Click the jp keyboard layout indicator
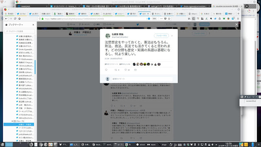Image resolution: width=261 pixels, height=147 pixels. (175, 145)
